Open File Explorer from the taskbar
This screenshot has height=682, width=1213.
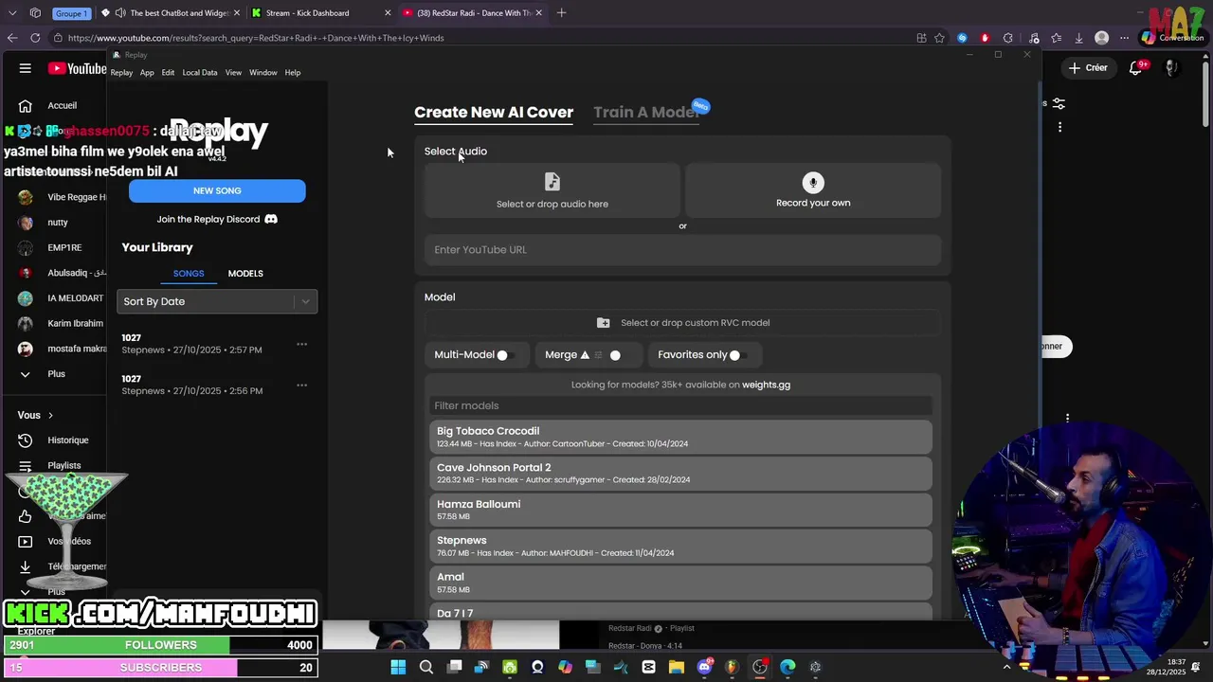point(677,667)
